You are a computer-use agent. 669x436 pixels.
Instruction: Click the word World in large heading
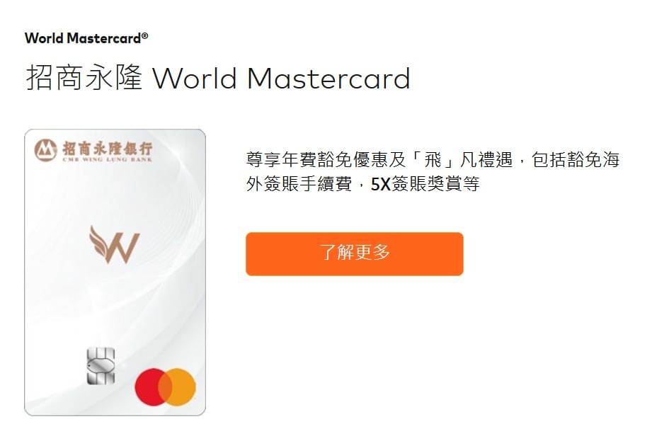tap(195, 79)
